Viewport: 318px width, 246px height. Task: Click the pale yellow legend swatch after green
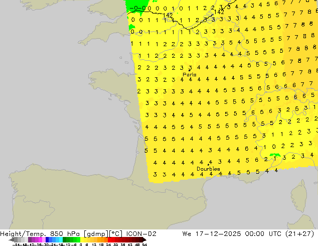tap(82, 239)
